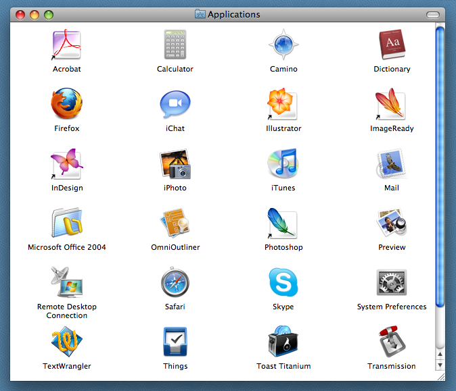
Task: Select the InDesign butterfly icon
Action: tap(66, 164)
